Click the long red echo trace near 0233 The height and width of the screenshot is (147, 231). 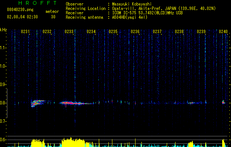point(77,103)
